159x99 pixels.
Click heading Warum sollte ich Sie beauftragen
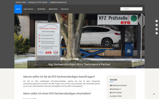point(59,77)
